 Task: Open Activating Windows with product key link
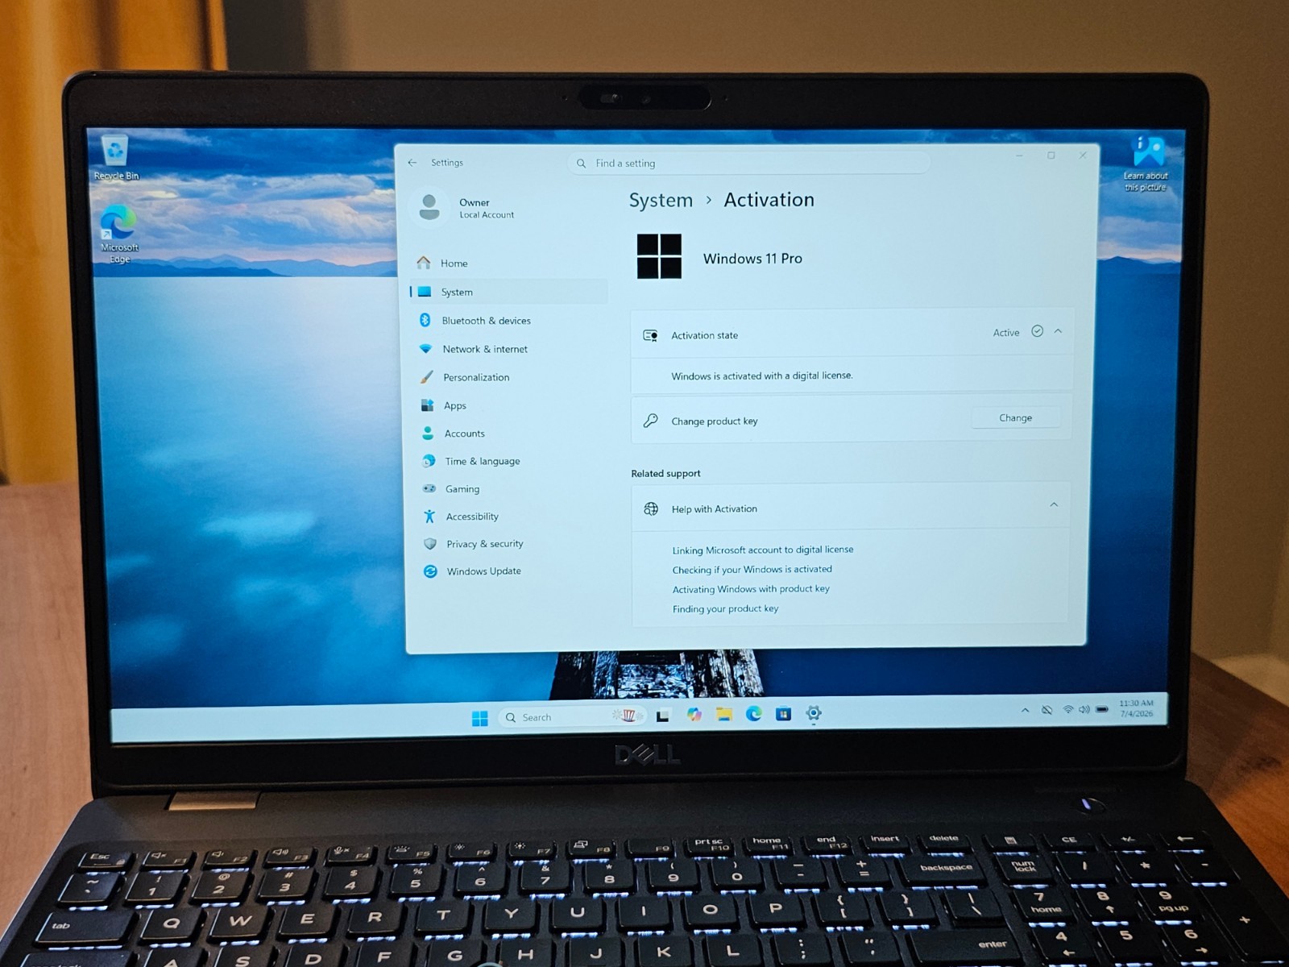[x=751, y=589]
